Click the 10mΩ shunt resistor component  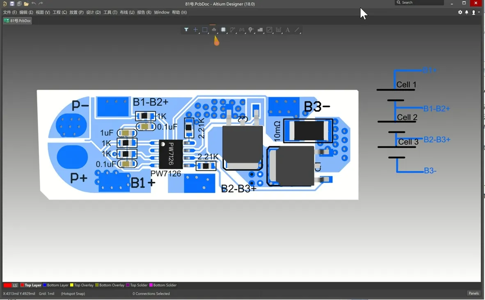tap(308, 131)
